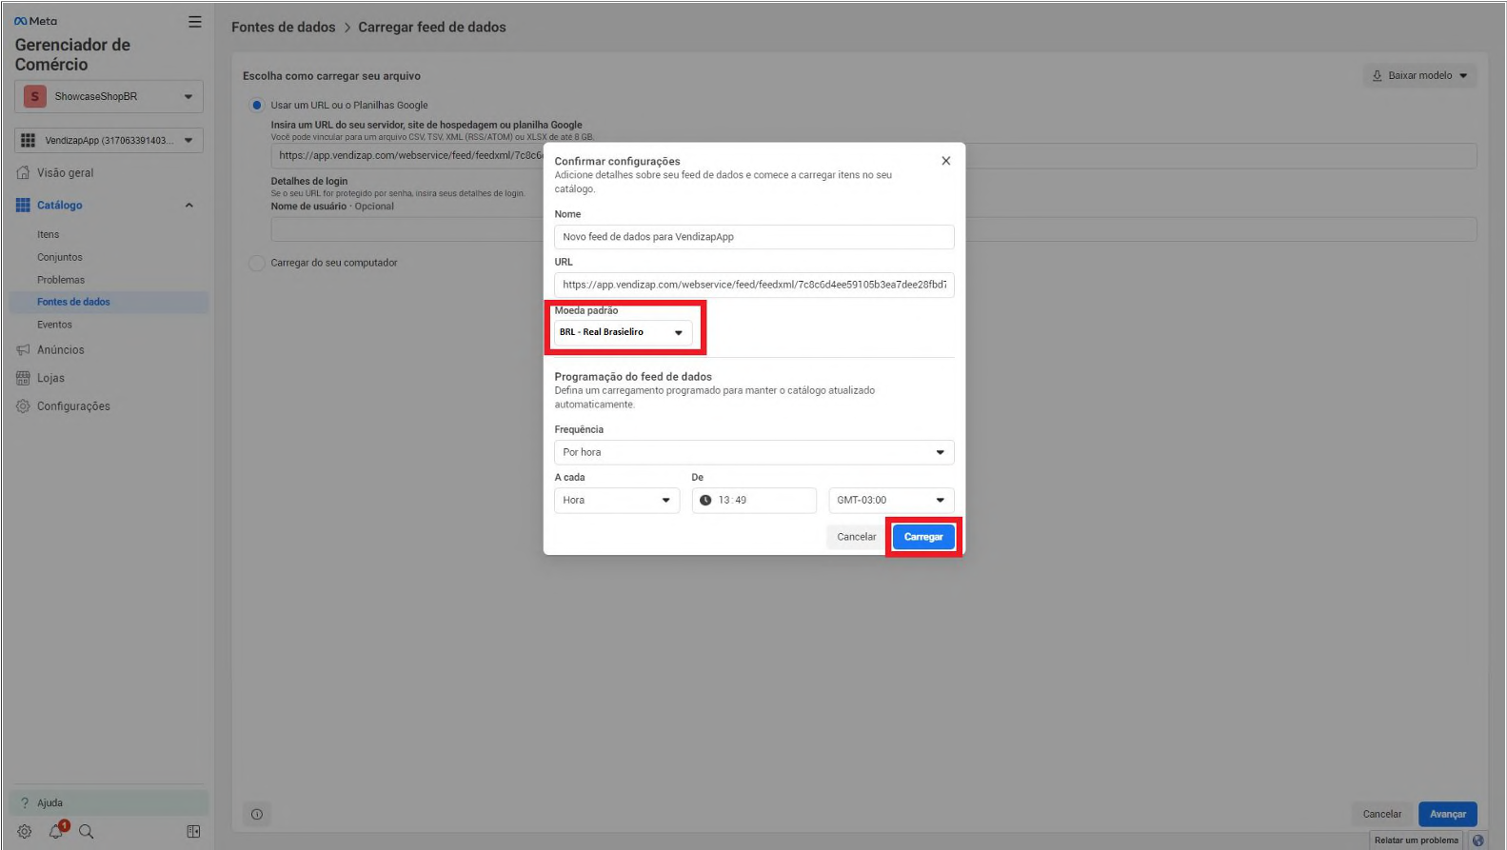The image size is (1507, 850).
Task: Expand the Frequência dropdown
Action: pos(753,453)
